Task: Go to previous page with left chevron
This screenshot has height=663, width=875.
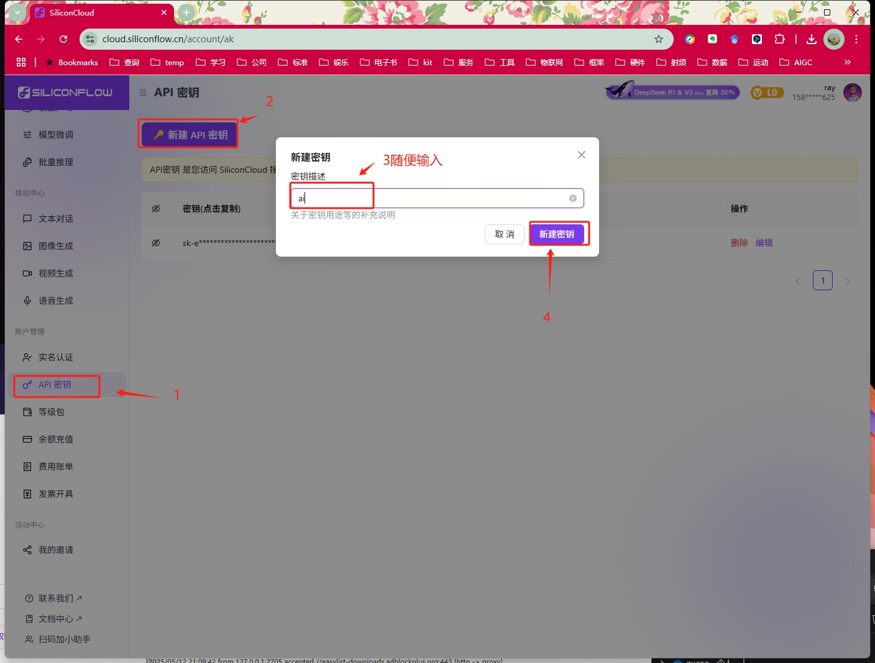Action: tap(798, 281)
